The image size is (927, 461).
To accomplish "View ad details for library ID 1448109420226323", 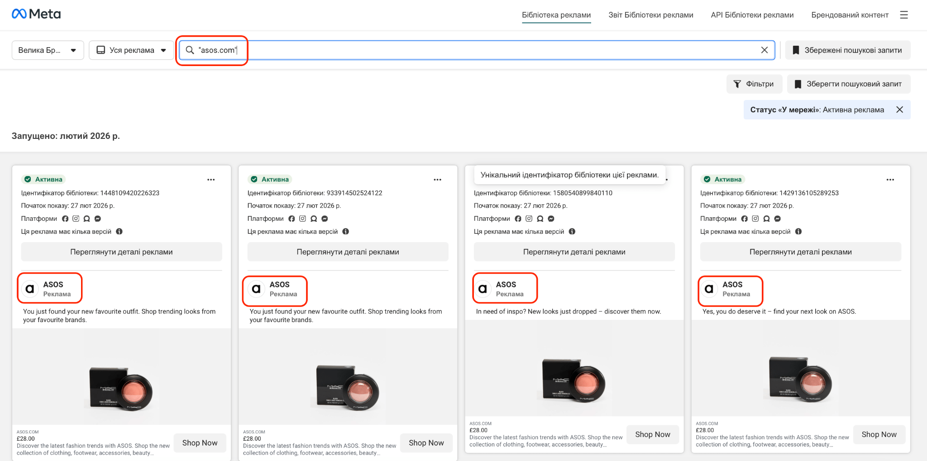I will 121,252.
